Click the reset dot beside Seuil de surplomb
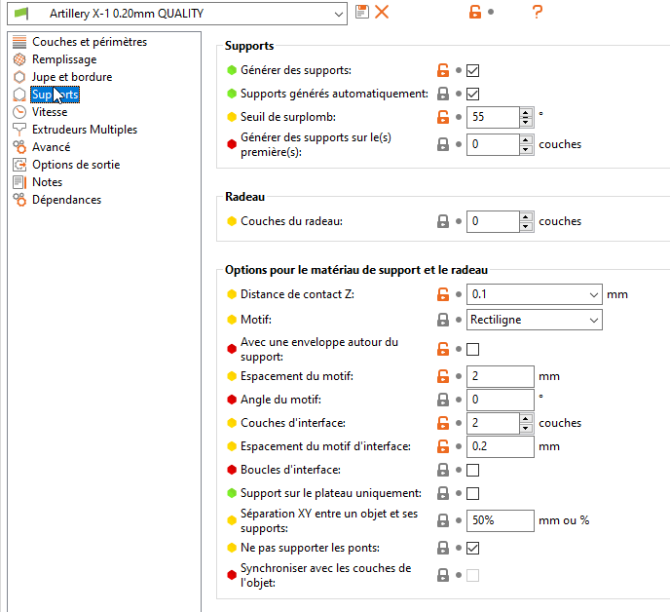Image resolution: width=670 pixels, height=612 pixels. pos(459,117)
